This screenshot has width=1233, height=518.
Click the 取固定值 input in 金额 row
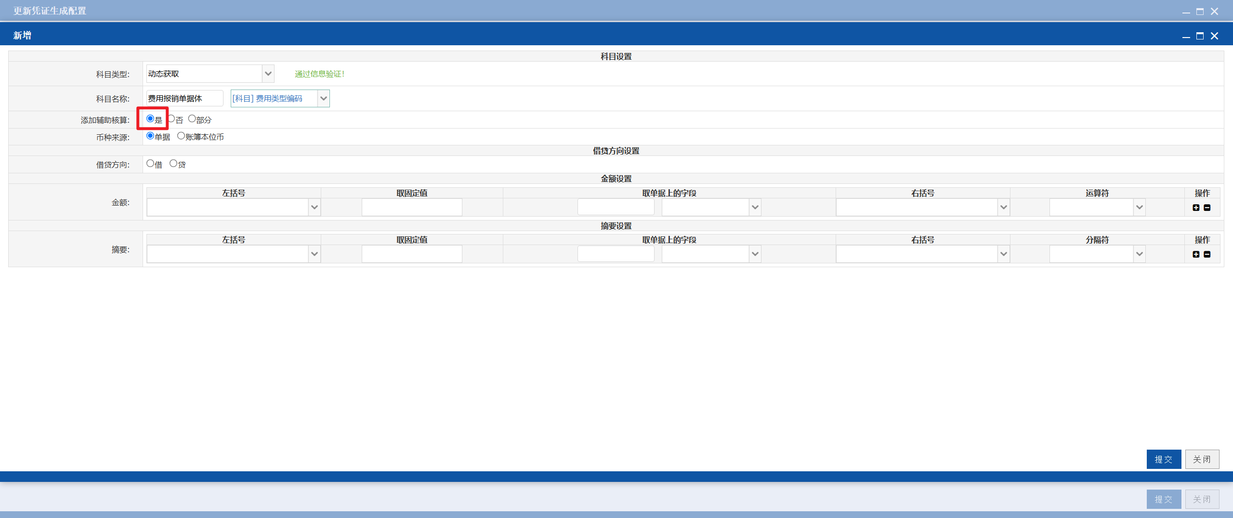412,207
